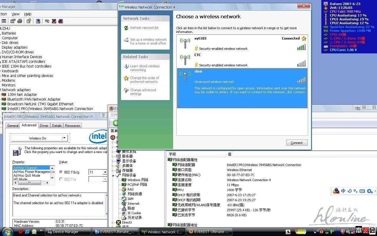Click the Scan for hardware changes icon
The width and height of the screenshot is (377, 236).
[x=38, y=21]
